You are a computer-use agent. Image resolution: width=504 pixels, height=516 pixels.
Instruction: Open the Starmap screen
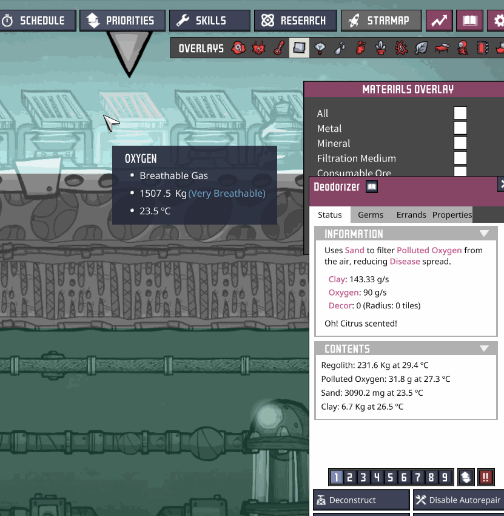381,21
